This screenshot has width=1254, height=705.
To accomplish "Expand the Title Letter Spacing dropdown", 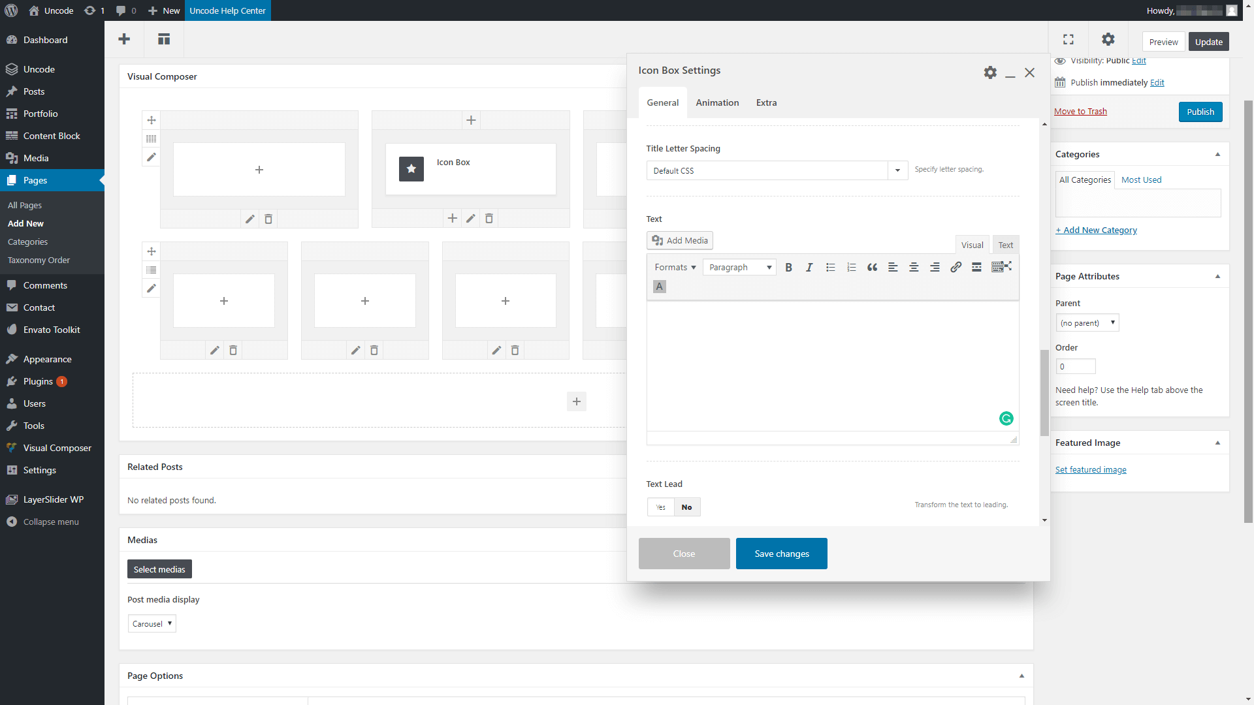I will pos(898,170).
